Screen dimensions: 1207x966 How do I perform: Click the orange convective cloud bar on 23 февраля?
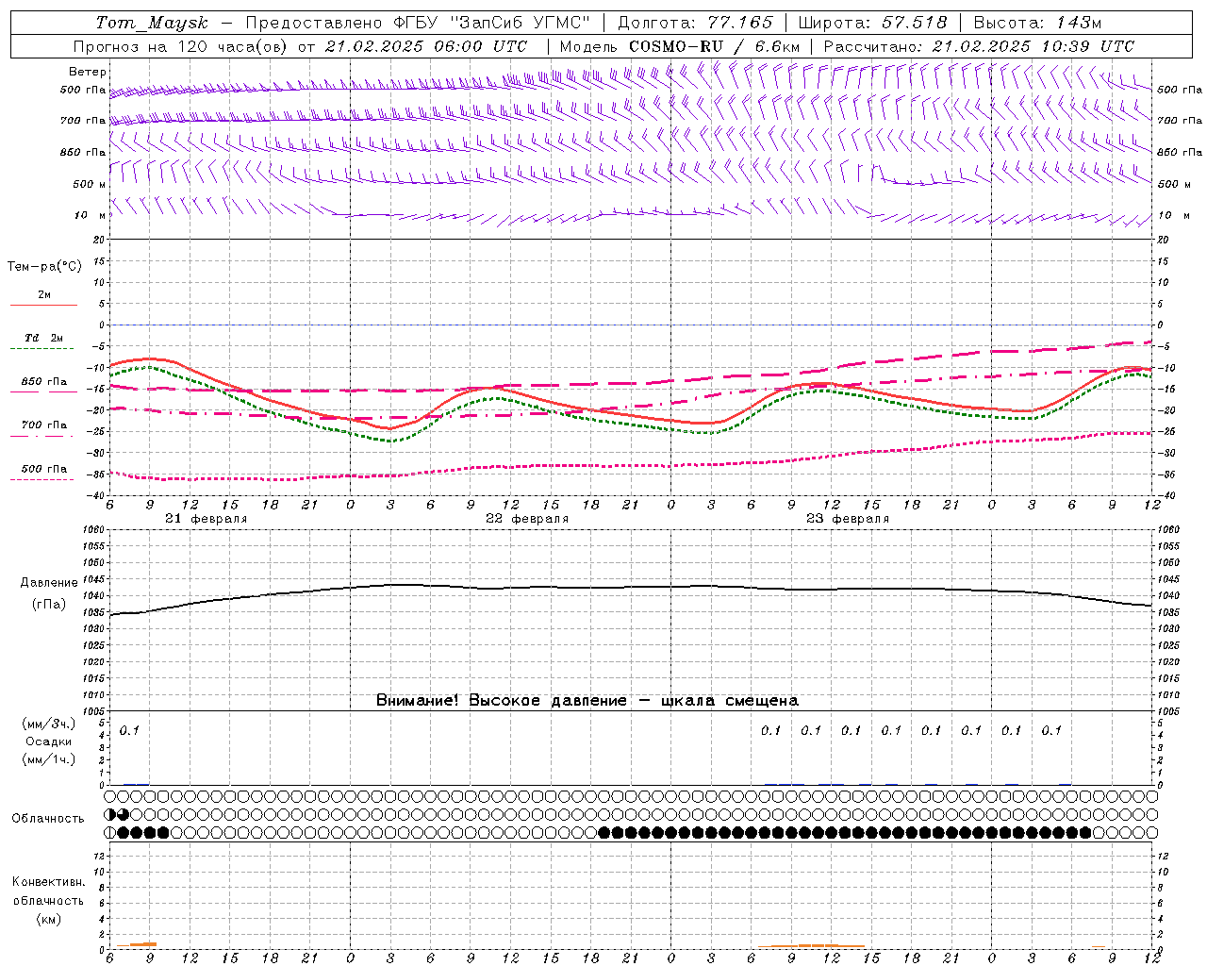[811, 945]
